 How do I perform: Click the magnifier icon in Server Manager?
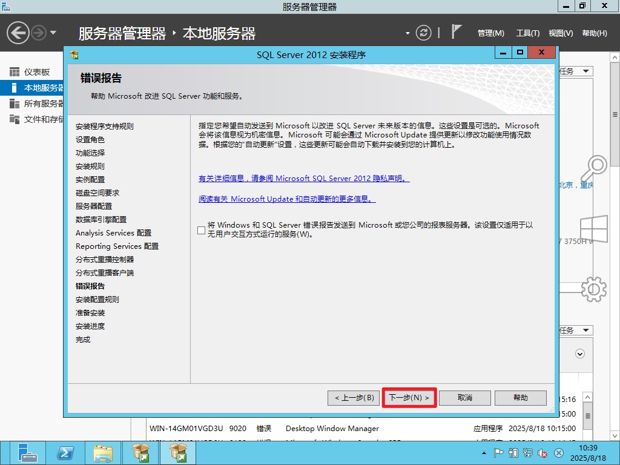pos(593,168)
